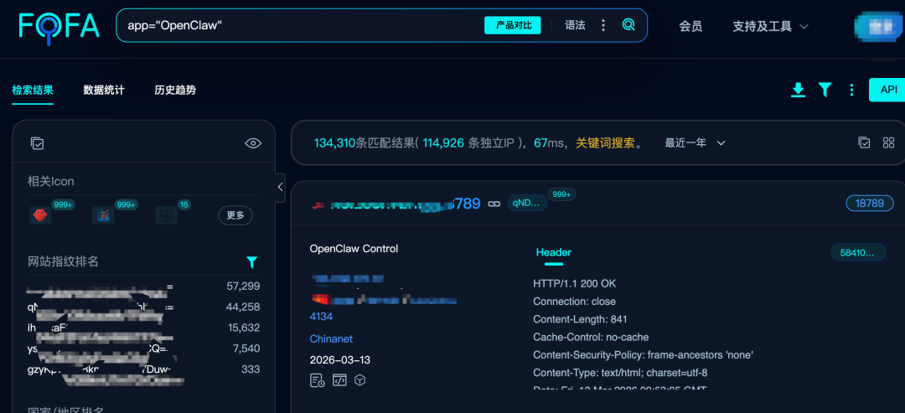This screenshot has height=413, width=905.
Task: Click the blurred host link ending 789
Action: [x=396, y=203]
